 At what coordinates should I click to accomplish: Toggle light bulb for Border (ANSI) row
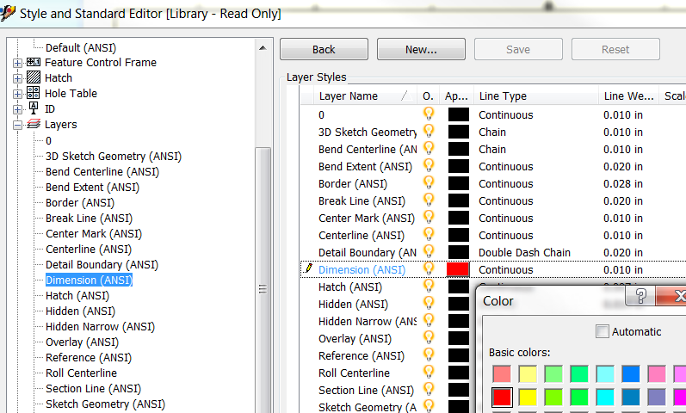click(429, 182)
